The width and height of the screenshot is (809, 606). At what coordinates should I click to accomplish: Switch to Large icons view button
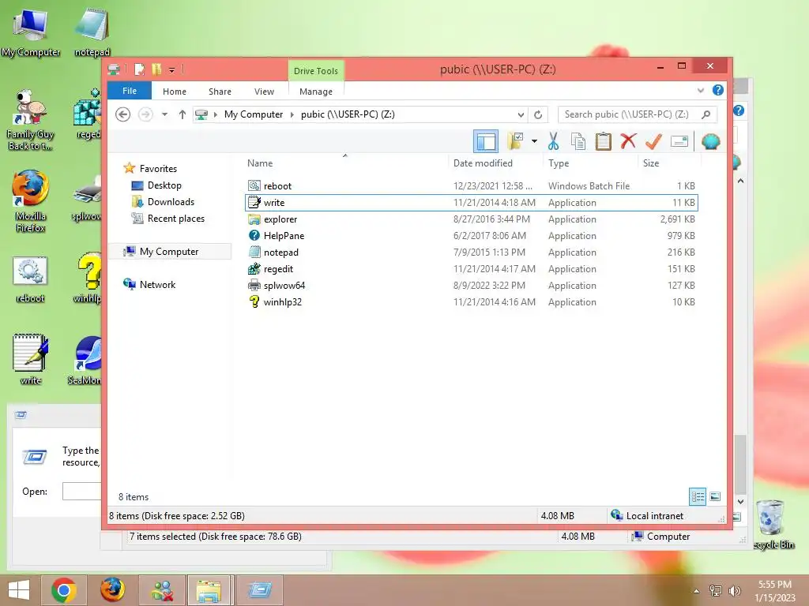[715, 497]
